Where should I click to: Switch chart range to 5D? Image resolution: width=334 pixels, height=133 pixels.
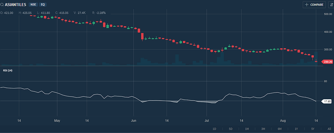pos(231,129)
